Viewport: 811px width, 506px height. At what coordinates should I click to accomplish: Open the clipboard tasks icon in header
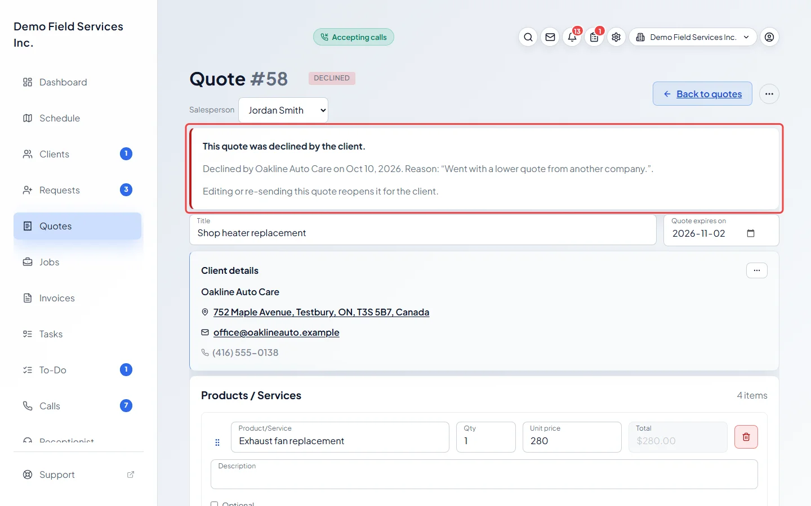coord(594,37)
